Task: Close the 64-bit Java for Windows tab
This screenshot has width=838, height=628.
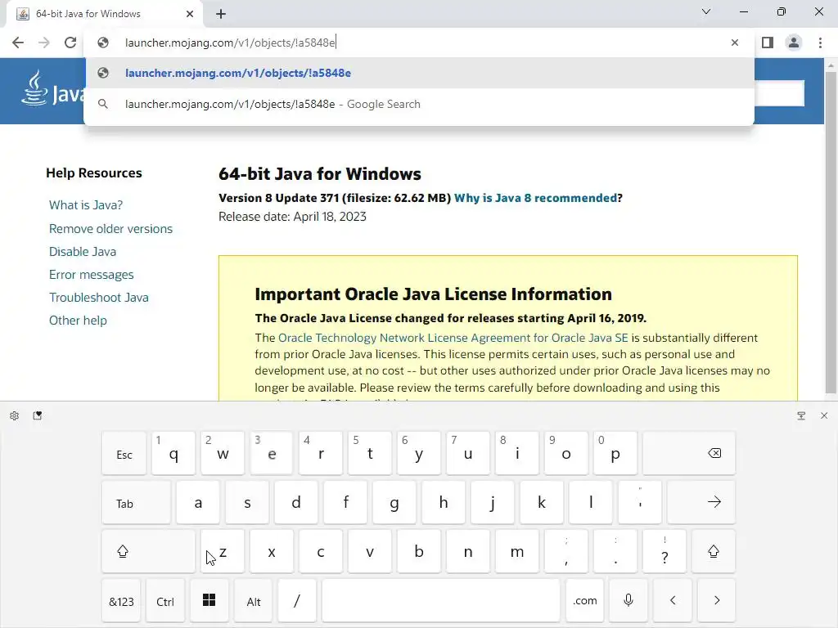Action: click(190, 14)
